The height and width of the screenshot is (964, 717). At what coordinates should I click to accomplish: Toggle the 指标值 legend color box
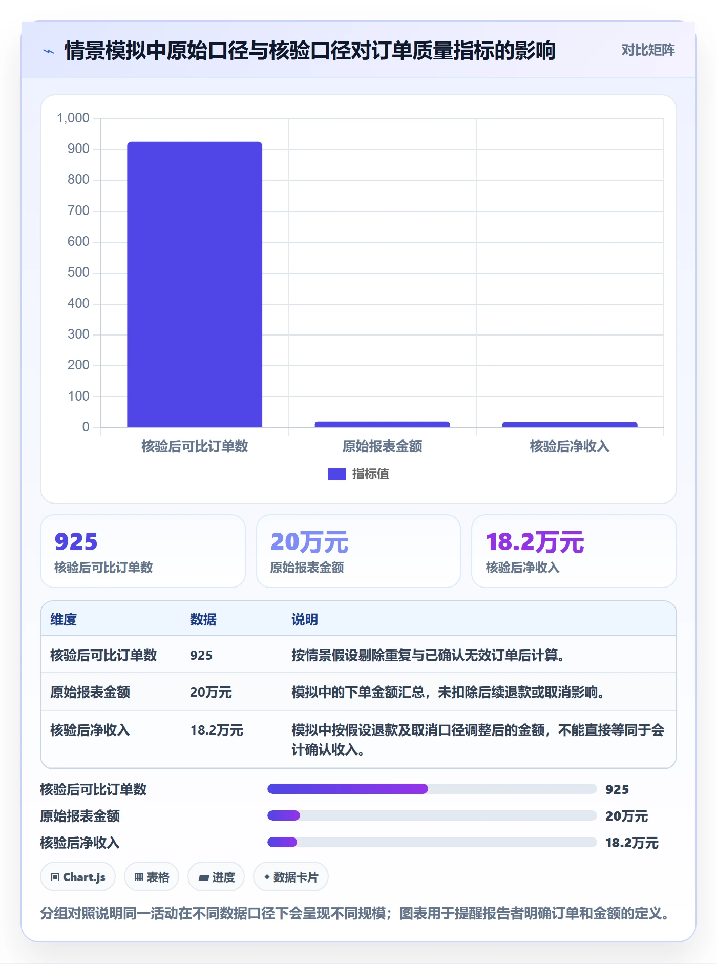[x=336, y=474]
